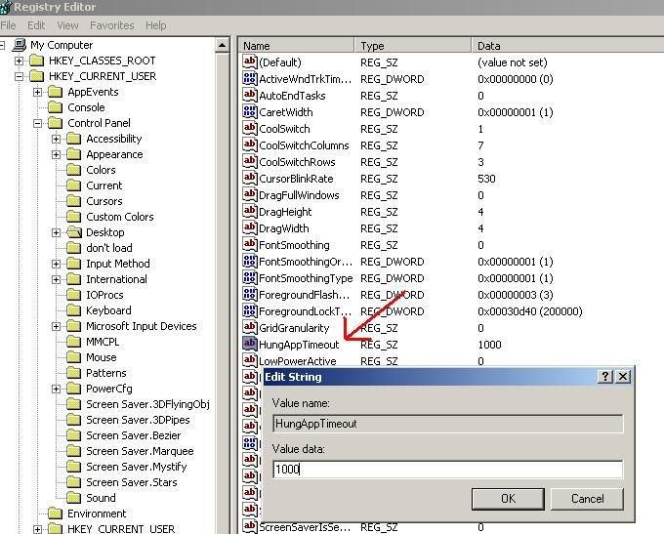
Task: Expand the HKEY_CLASSES_ROOT hive
Action: (19, 61)
